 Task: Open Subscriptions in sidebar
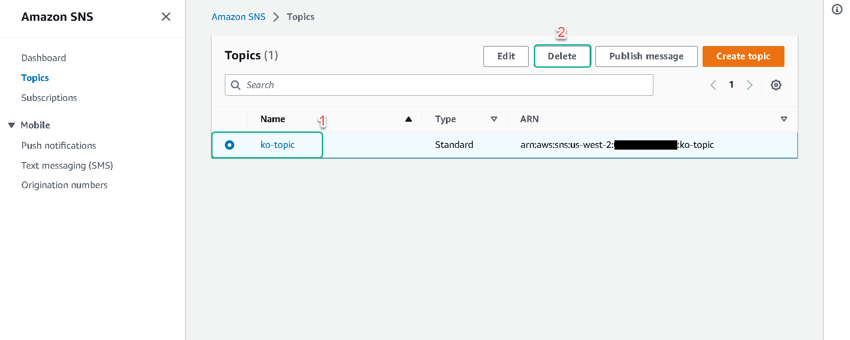[49, 98]
